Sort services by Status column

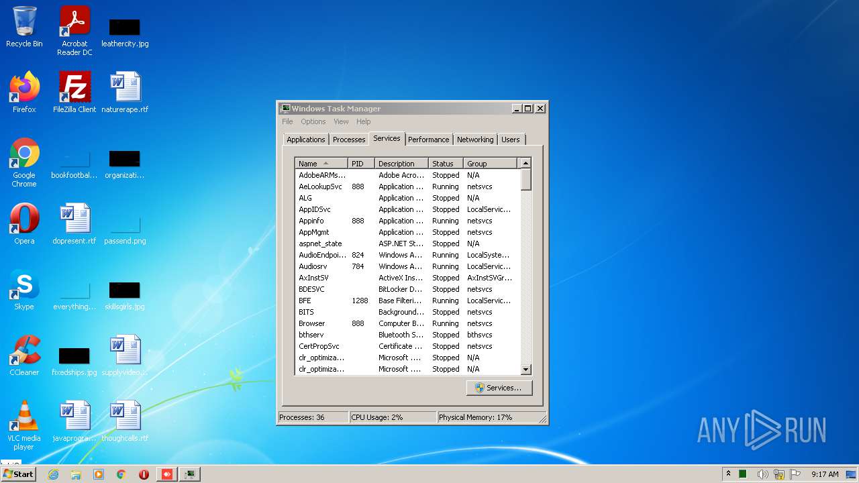(x=446, y=164)
